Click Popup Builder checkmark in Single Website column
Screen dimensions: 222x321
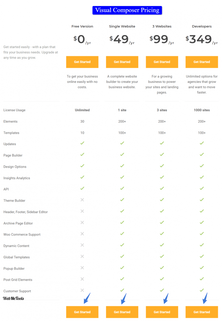coord(122,268)
